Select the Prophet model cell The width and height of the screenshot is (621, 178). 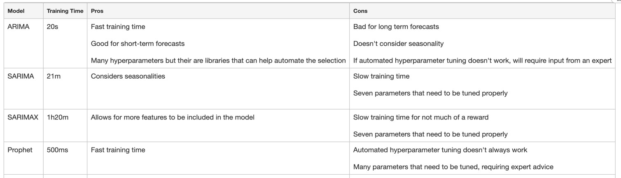[x=20, y=150]
